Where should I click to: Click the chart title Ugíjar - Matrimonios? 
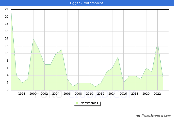click(87, 3)
